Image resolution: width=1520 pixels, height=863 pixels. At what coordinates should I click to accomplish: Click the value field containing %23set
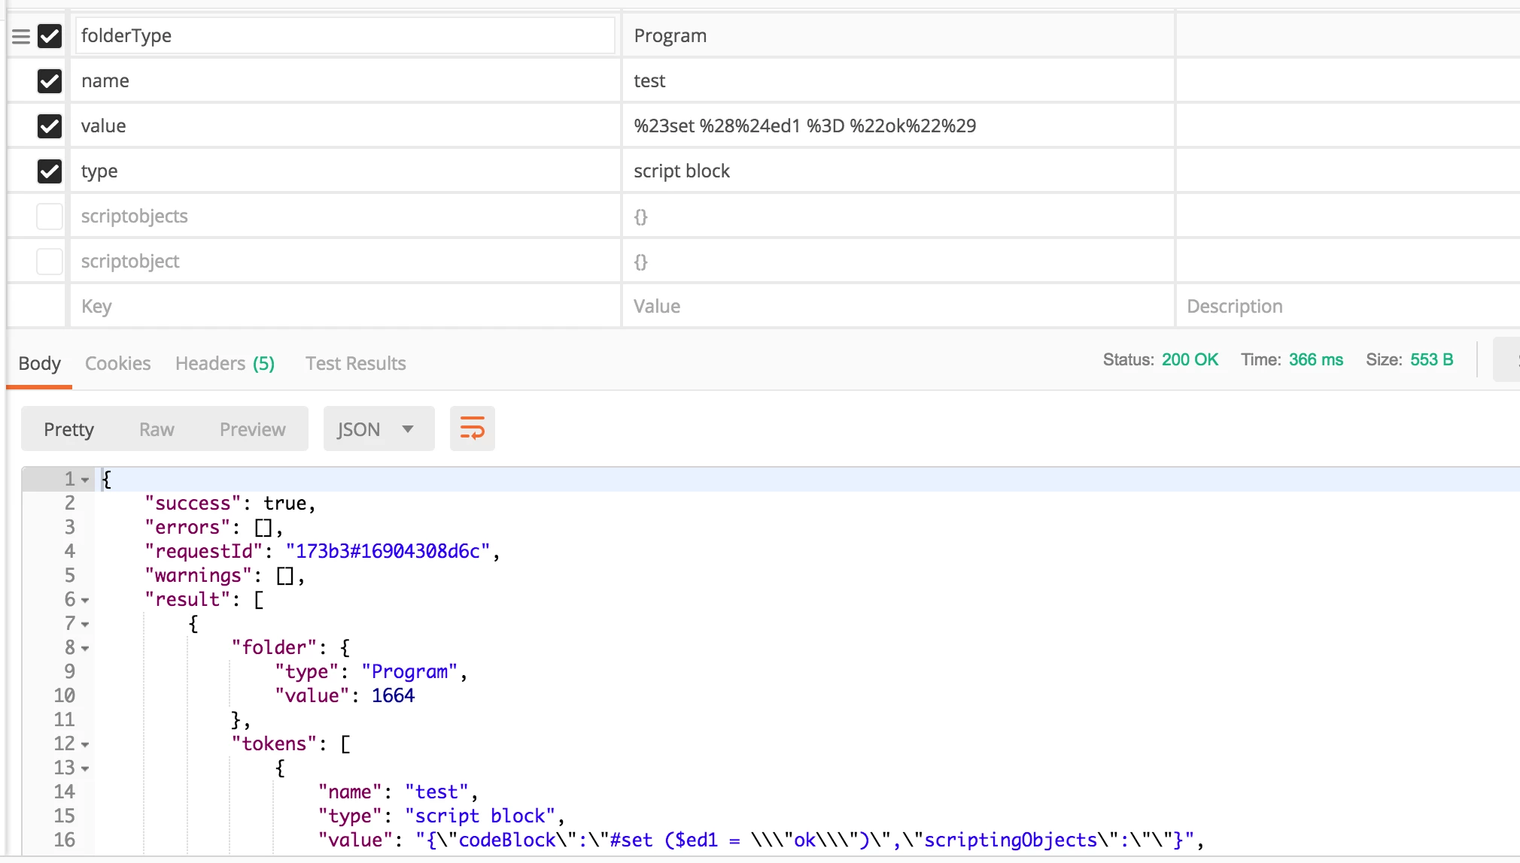pyautogui.click(x=897, y=126)
